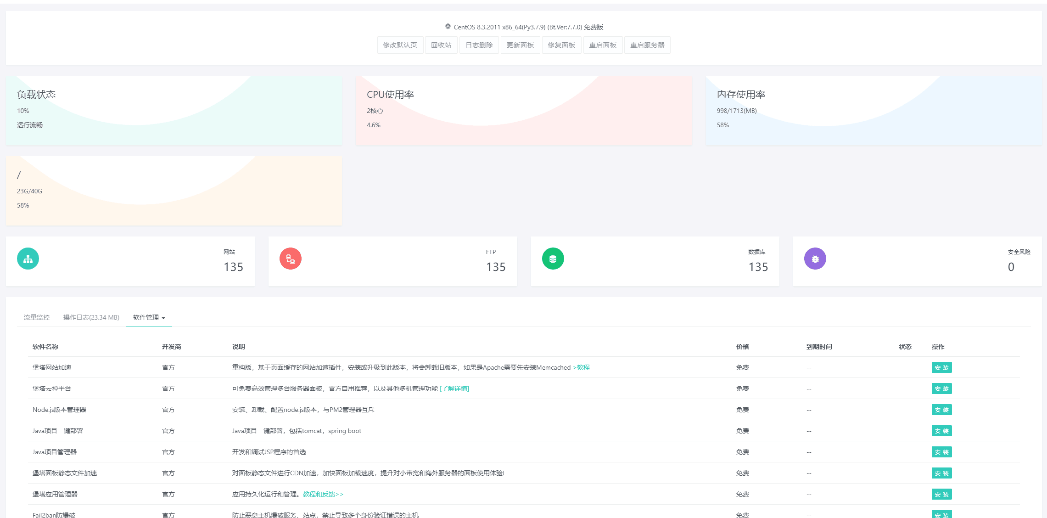Open the CPU使用率 usage panel

tap(523, 110)
